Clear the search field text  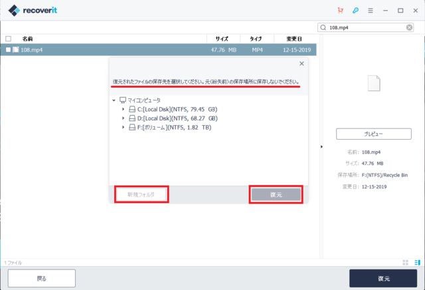click(409, 27)
